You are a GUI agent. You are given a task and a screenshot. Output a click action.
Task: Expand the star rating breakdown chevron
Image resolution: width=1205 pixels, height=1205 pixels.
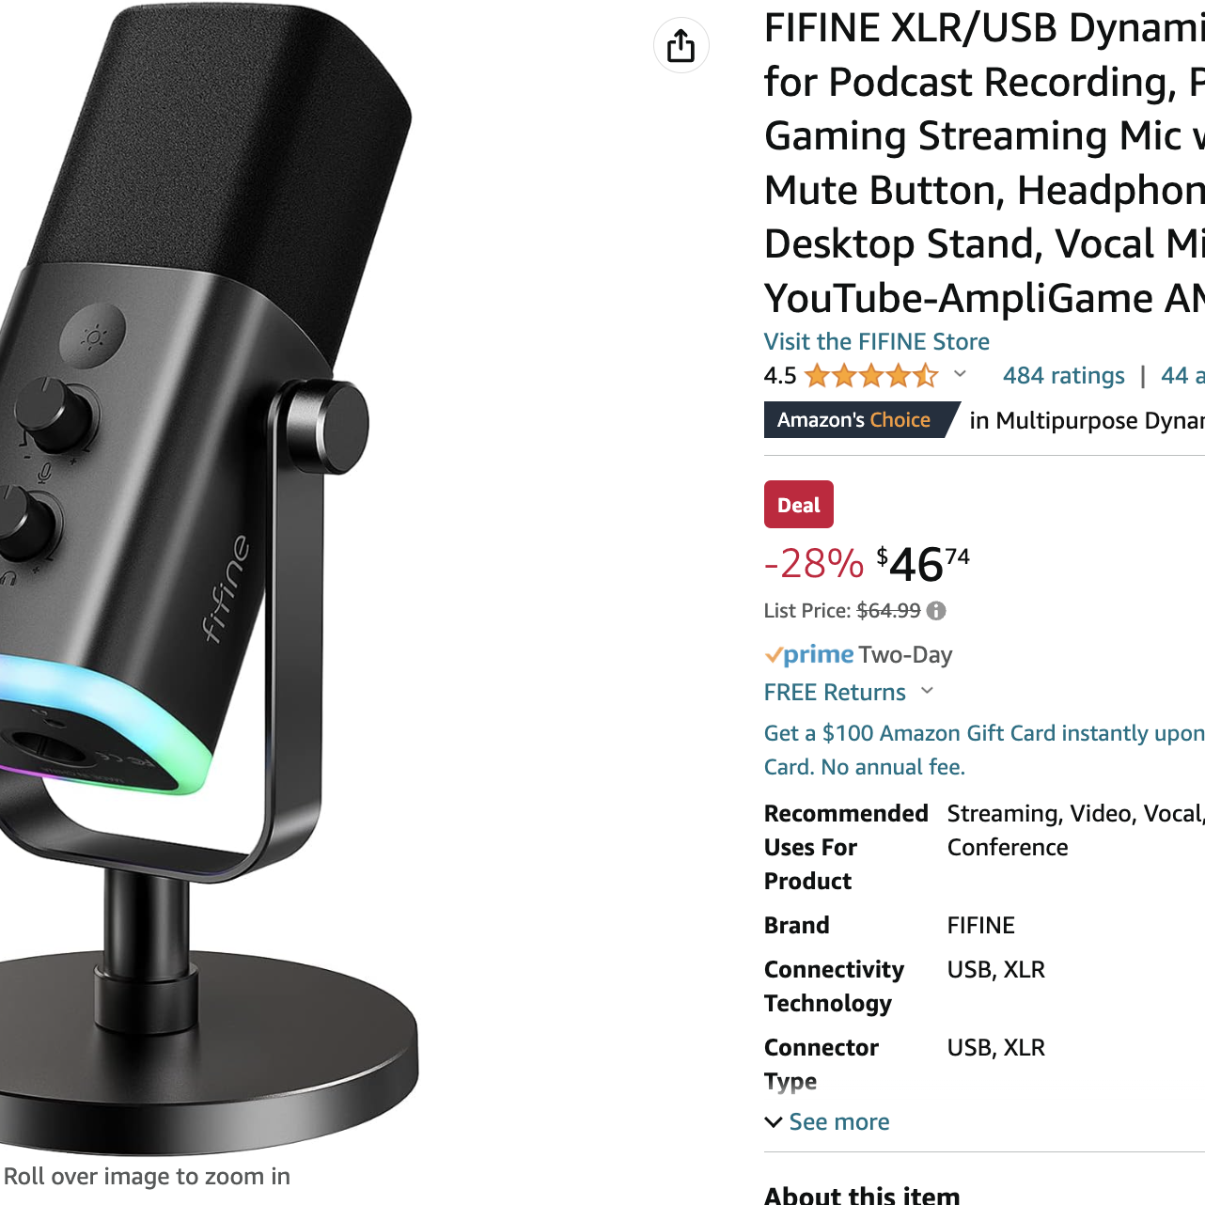(x=960, y=374)
